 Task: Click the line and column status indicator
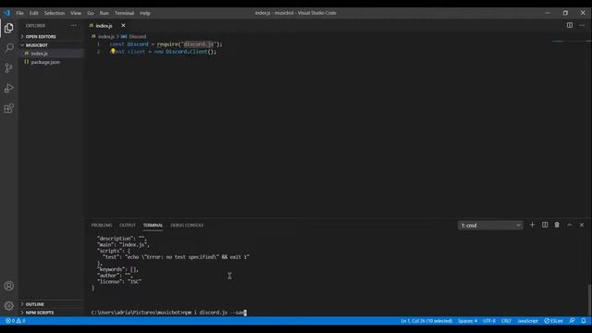coord(426,321)
